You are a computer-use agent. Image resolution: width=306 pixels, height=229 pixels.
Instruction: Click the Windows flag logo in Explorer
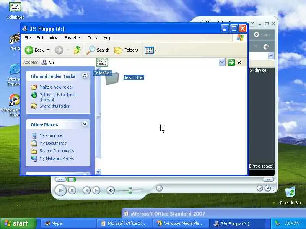point(240,38)
